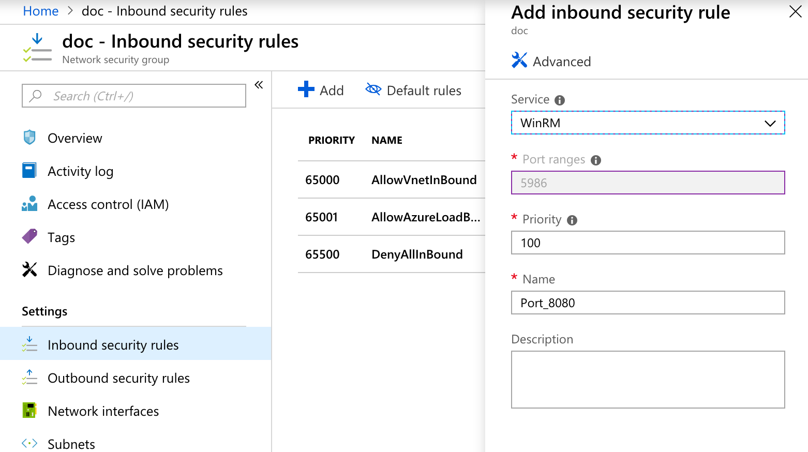808x452 pixels.
Task: Sort by PRIORITY column header
Action: 332,140
